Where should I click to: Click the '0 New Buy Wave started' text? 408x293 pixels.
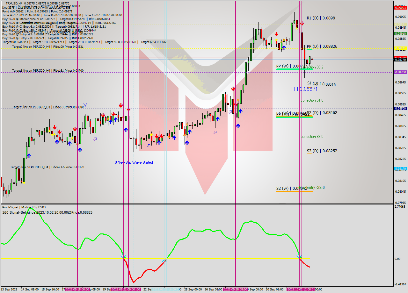pos(134,162)
